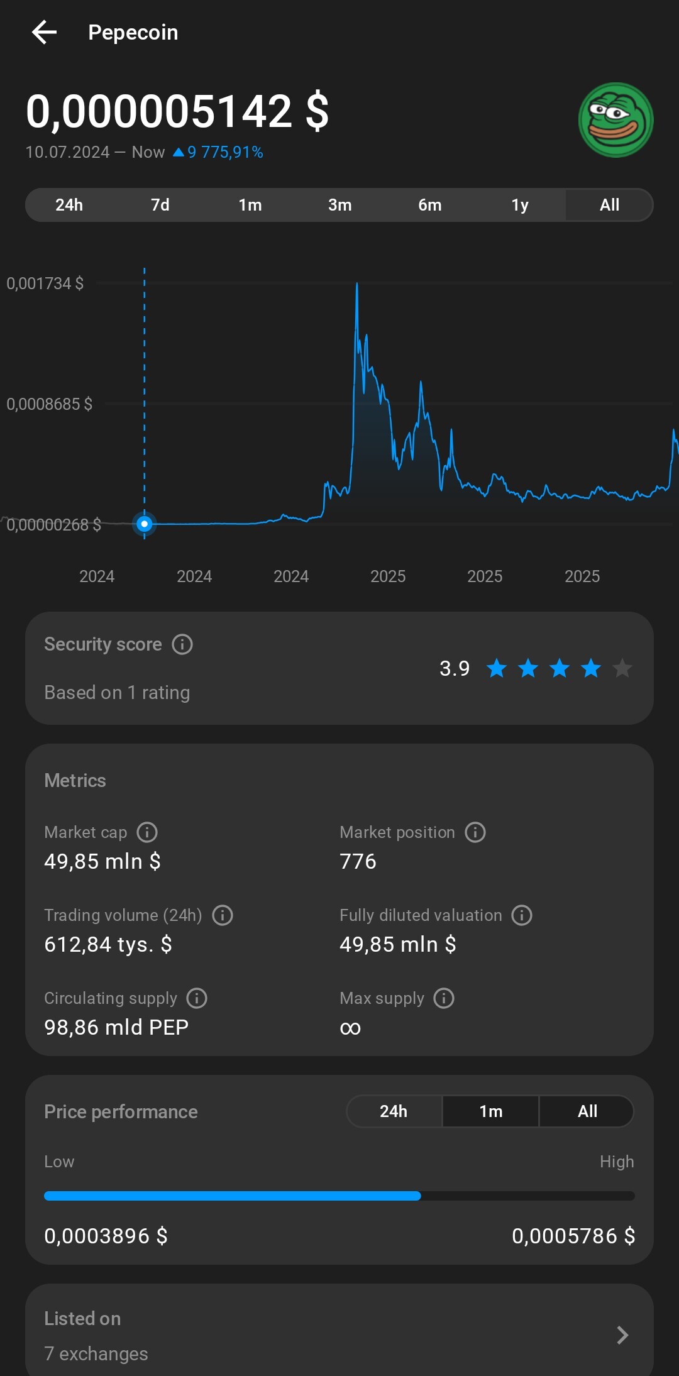Show Market cap info tooltip
The height and width of the screenshot is (1376, 679).
pos(147,832)
